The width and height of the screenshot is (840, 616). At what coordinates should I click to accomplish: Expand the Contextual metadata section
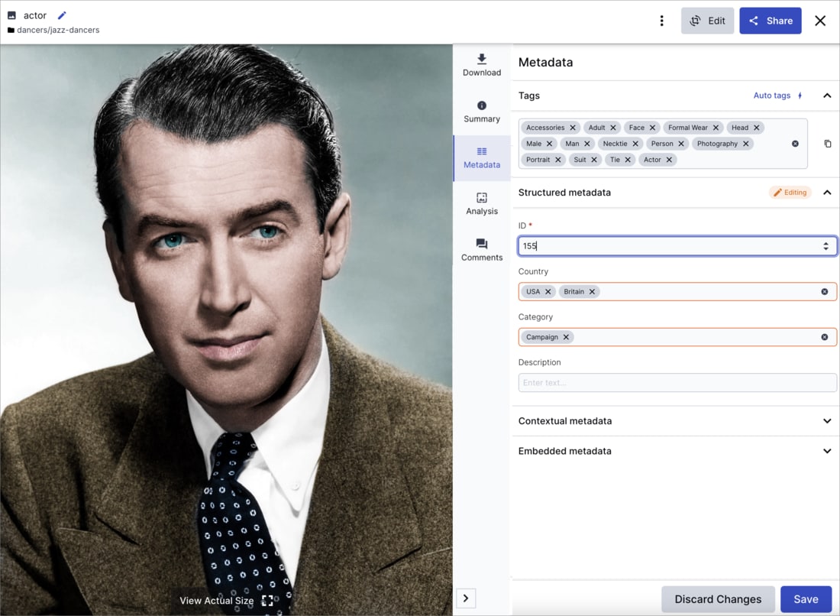[x=826, y=420]
